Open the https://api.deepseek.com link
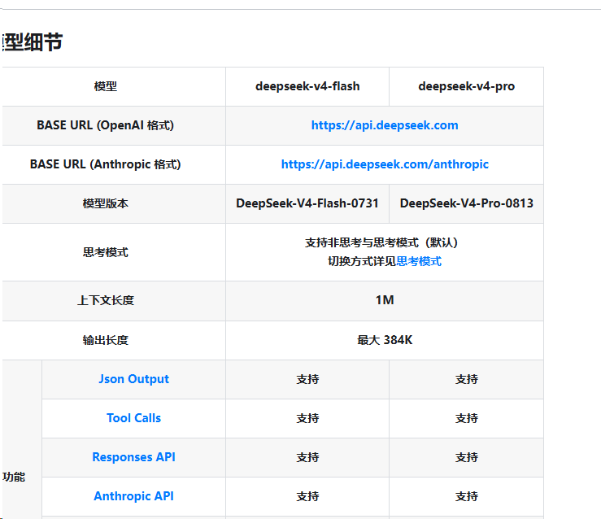 [385, 125]
